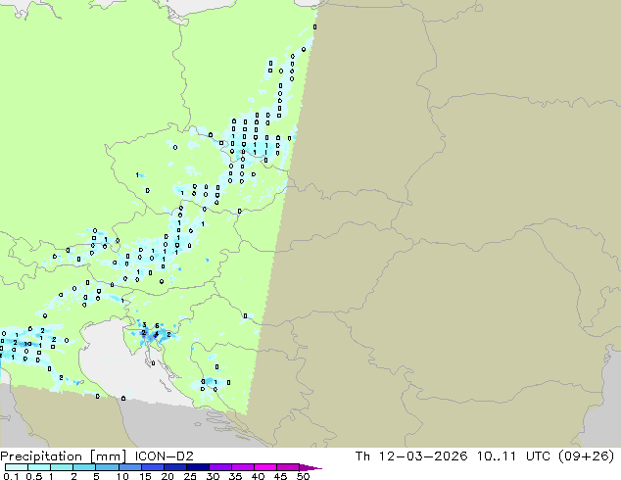Click the '25' legend scale label
This screenshot has height=480, width=621.
(190, 476)
